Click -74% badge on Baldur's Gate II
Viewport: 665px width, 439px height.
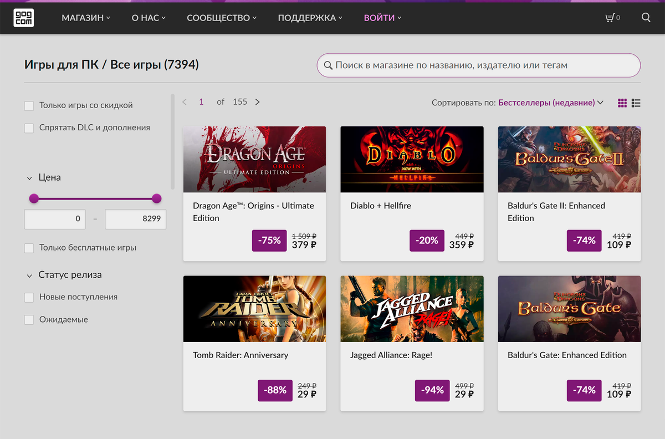(x=584, y=241)
